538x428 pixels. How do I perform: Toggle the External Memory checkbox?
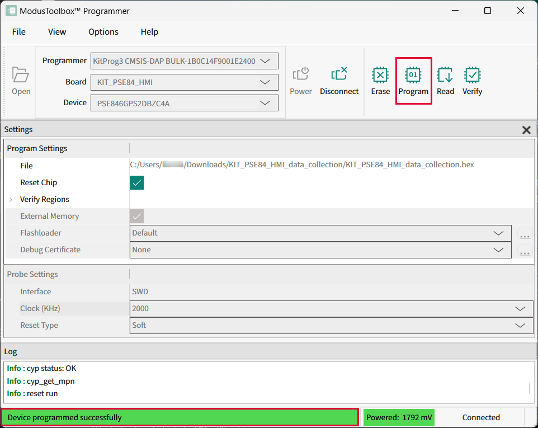click(137, 217)
